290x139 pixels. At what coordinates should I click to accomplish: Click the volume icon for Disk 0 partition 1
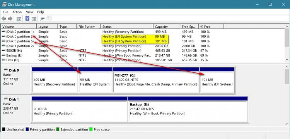pos(4,32)
